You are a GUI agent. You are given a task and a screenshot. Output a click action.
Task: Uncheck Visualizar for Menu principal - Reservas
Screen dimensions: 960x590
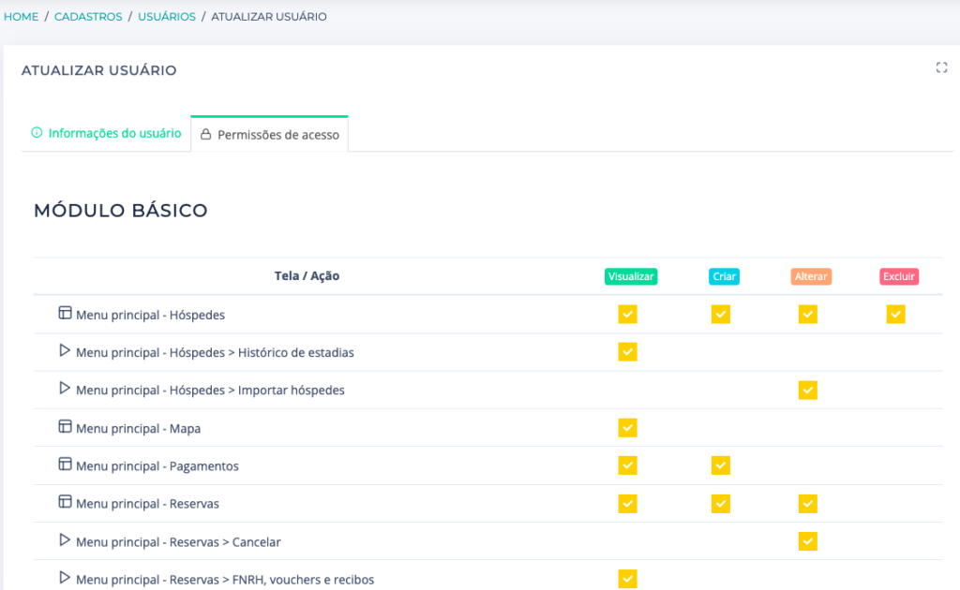pos(627,504)
